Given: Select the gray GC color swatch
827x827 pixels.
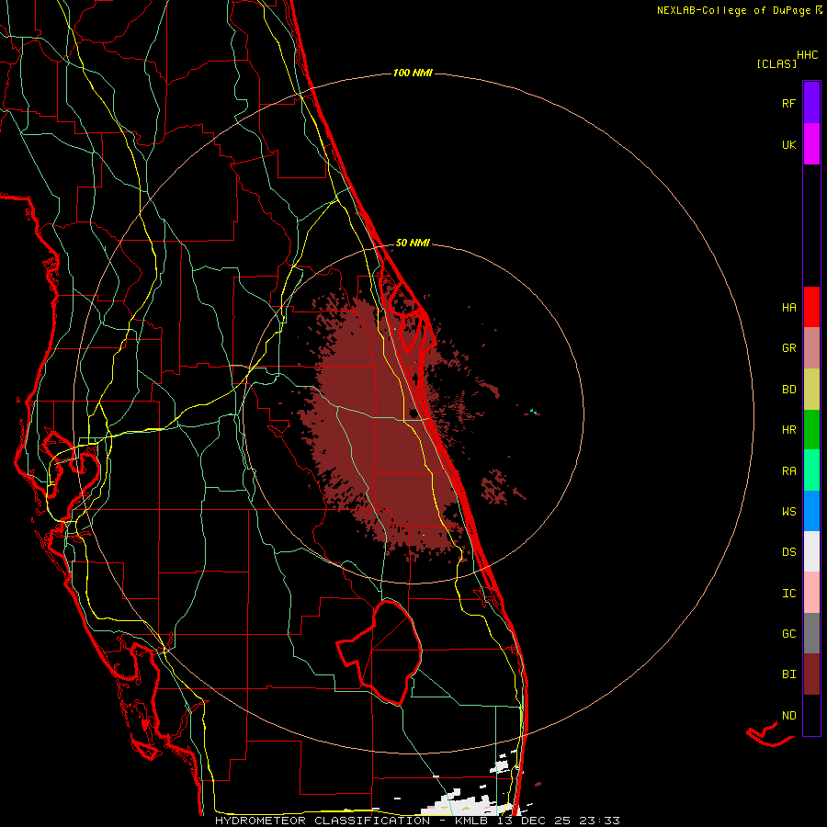Looking at the screenshot, I should (811, 633).
